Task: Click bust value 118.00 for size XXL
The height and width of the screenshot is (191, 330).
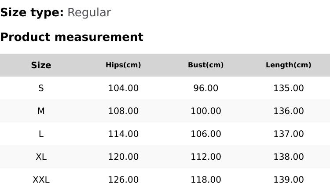Action: tap(205, 180)
